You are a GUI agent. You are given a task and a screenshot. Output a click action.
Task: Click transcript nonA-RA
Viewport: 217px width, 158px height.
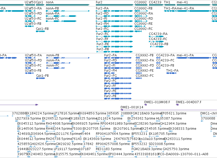click(61, 16)
